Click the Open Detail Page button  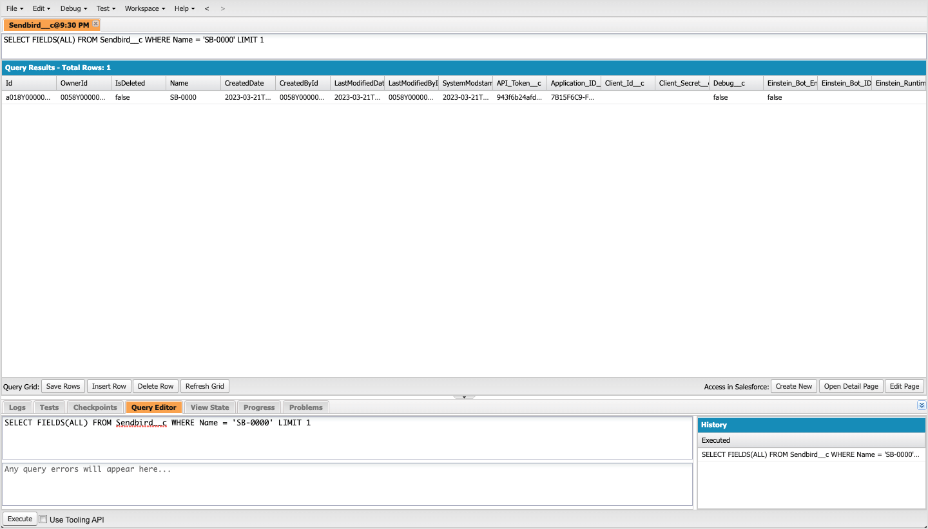coord(851,386)
